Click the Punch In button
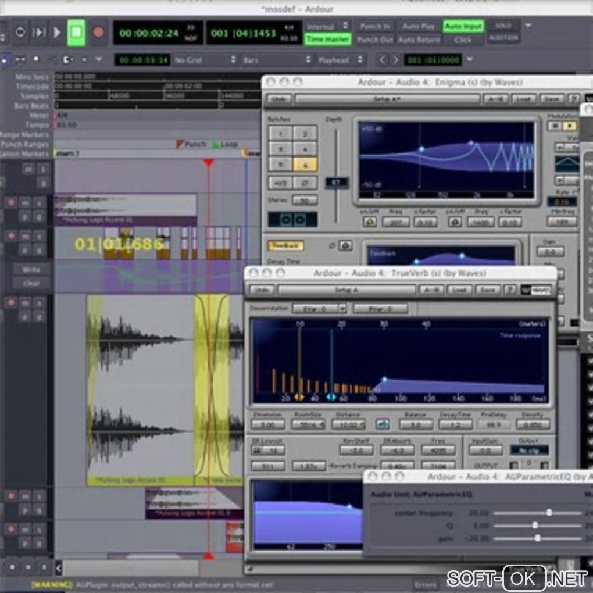Screen dimensions: 593x593 click(x=375, y=26)
